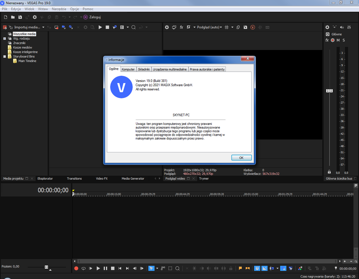Image resolution: width=359 pixels, height=279 pixels.
Task: Click the media search magnifier icon
Action: (x=133, y=27)
